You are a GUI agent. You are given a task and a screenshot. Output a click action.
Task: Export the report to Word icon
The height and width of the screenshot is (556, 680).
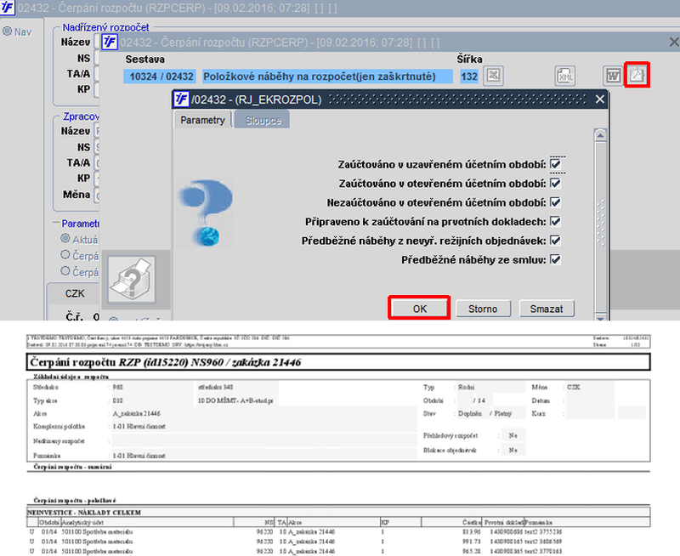(612, 76)
